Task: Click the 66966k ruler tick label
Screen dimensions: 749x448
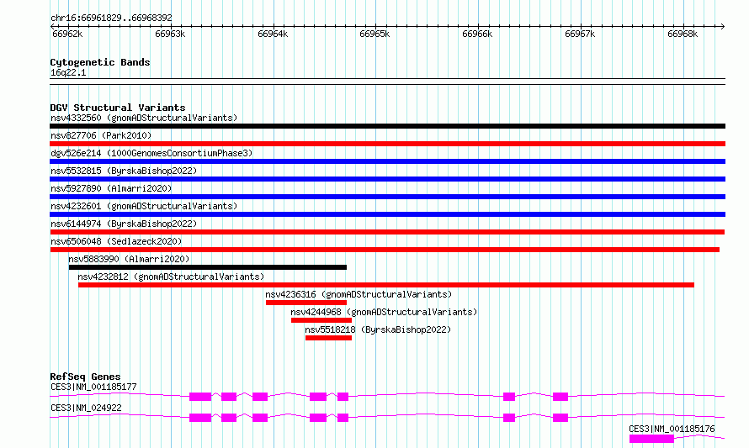Action: pyautogui.click(x=477, y=34)
